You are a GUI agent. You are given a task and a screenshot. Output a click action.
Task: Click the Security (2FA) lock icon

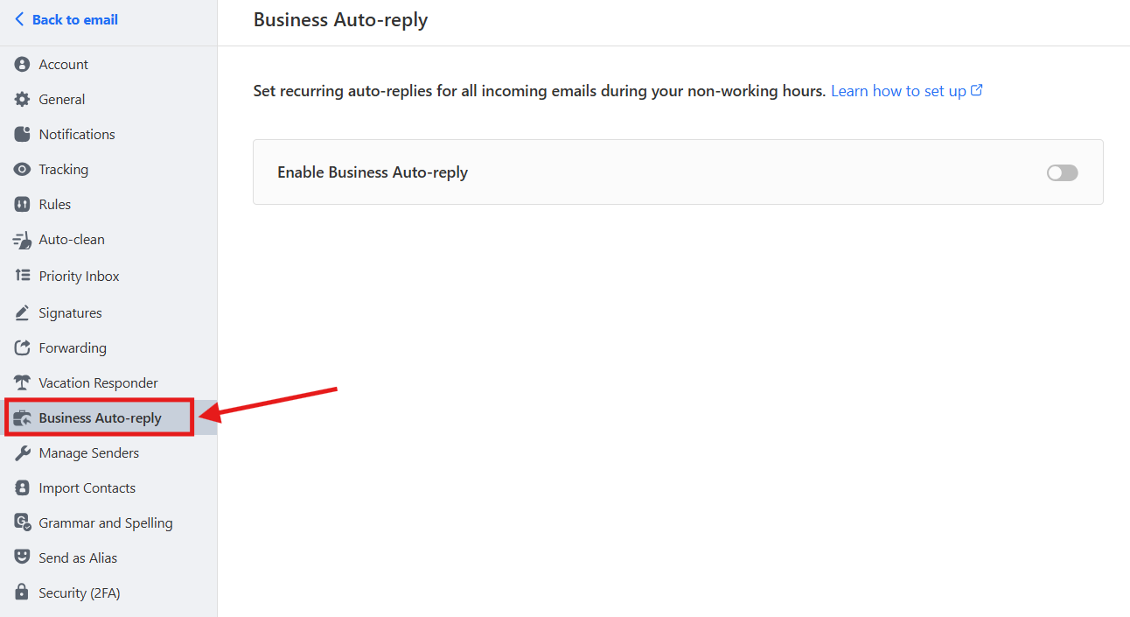[23, 592]
